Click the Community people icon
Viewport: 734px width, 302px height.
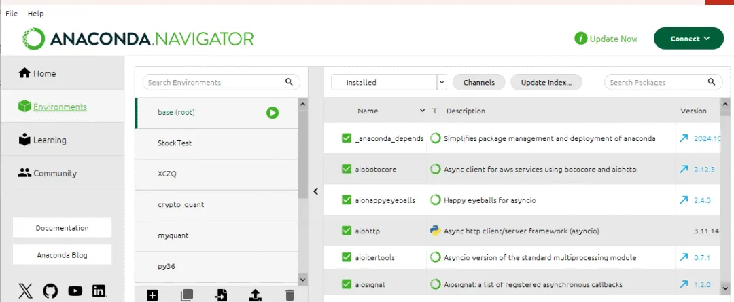pos(24,172)
